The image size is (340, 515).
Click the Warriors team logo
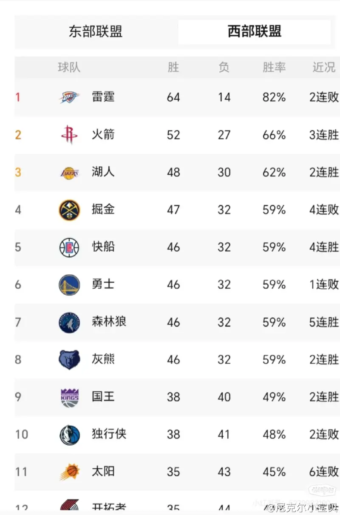(x=69, y=285)
